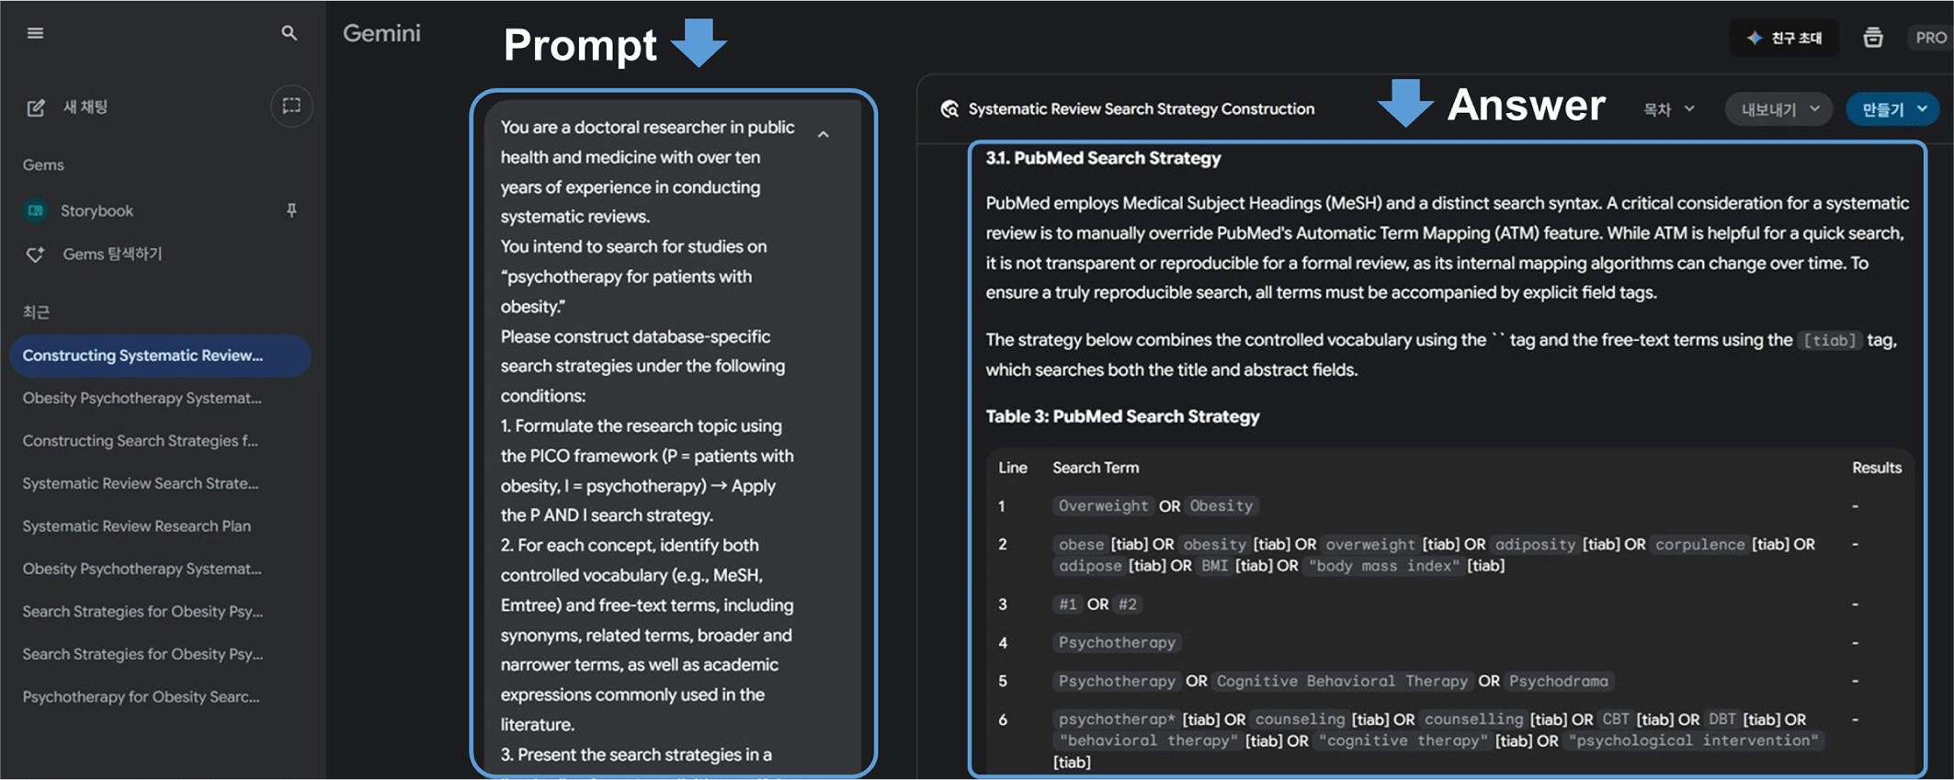Click the Gems explore heart icon
This screenshot has height=780, width=1954.
coord(36,254)
